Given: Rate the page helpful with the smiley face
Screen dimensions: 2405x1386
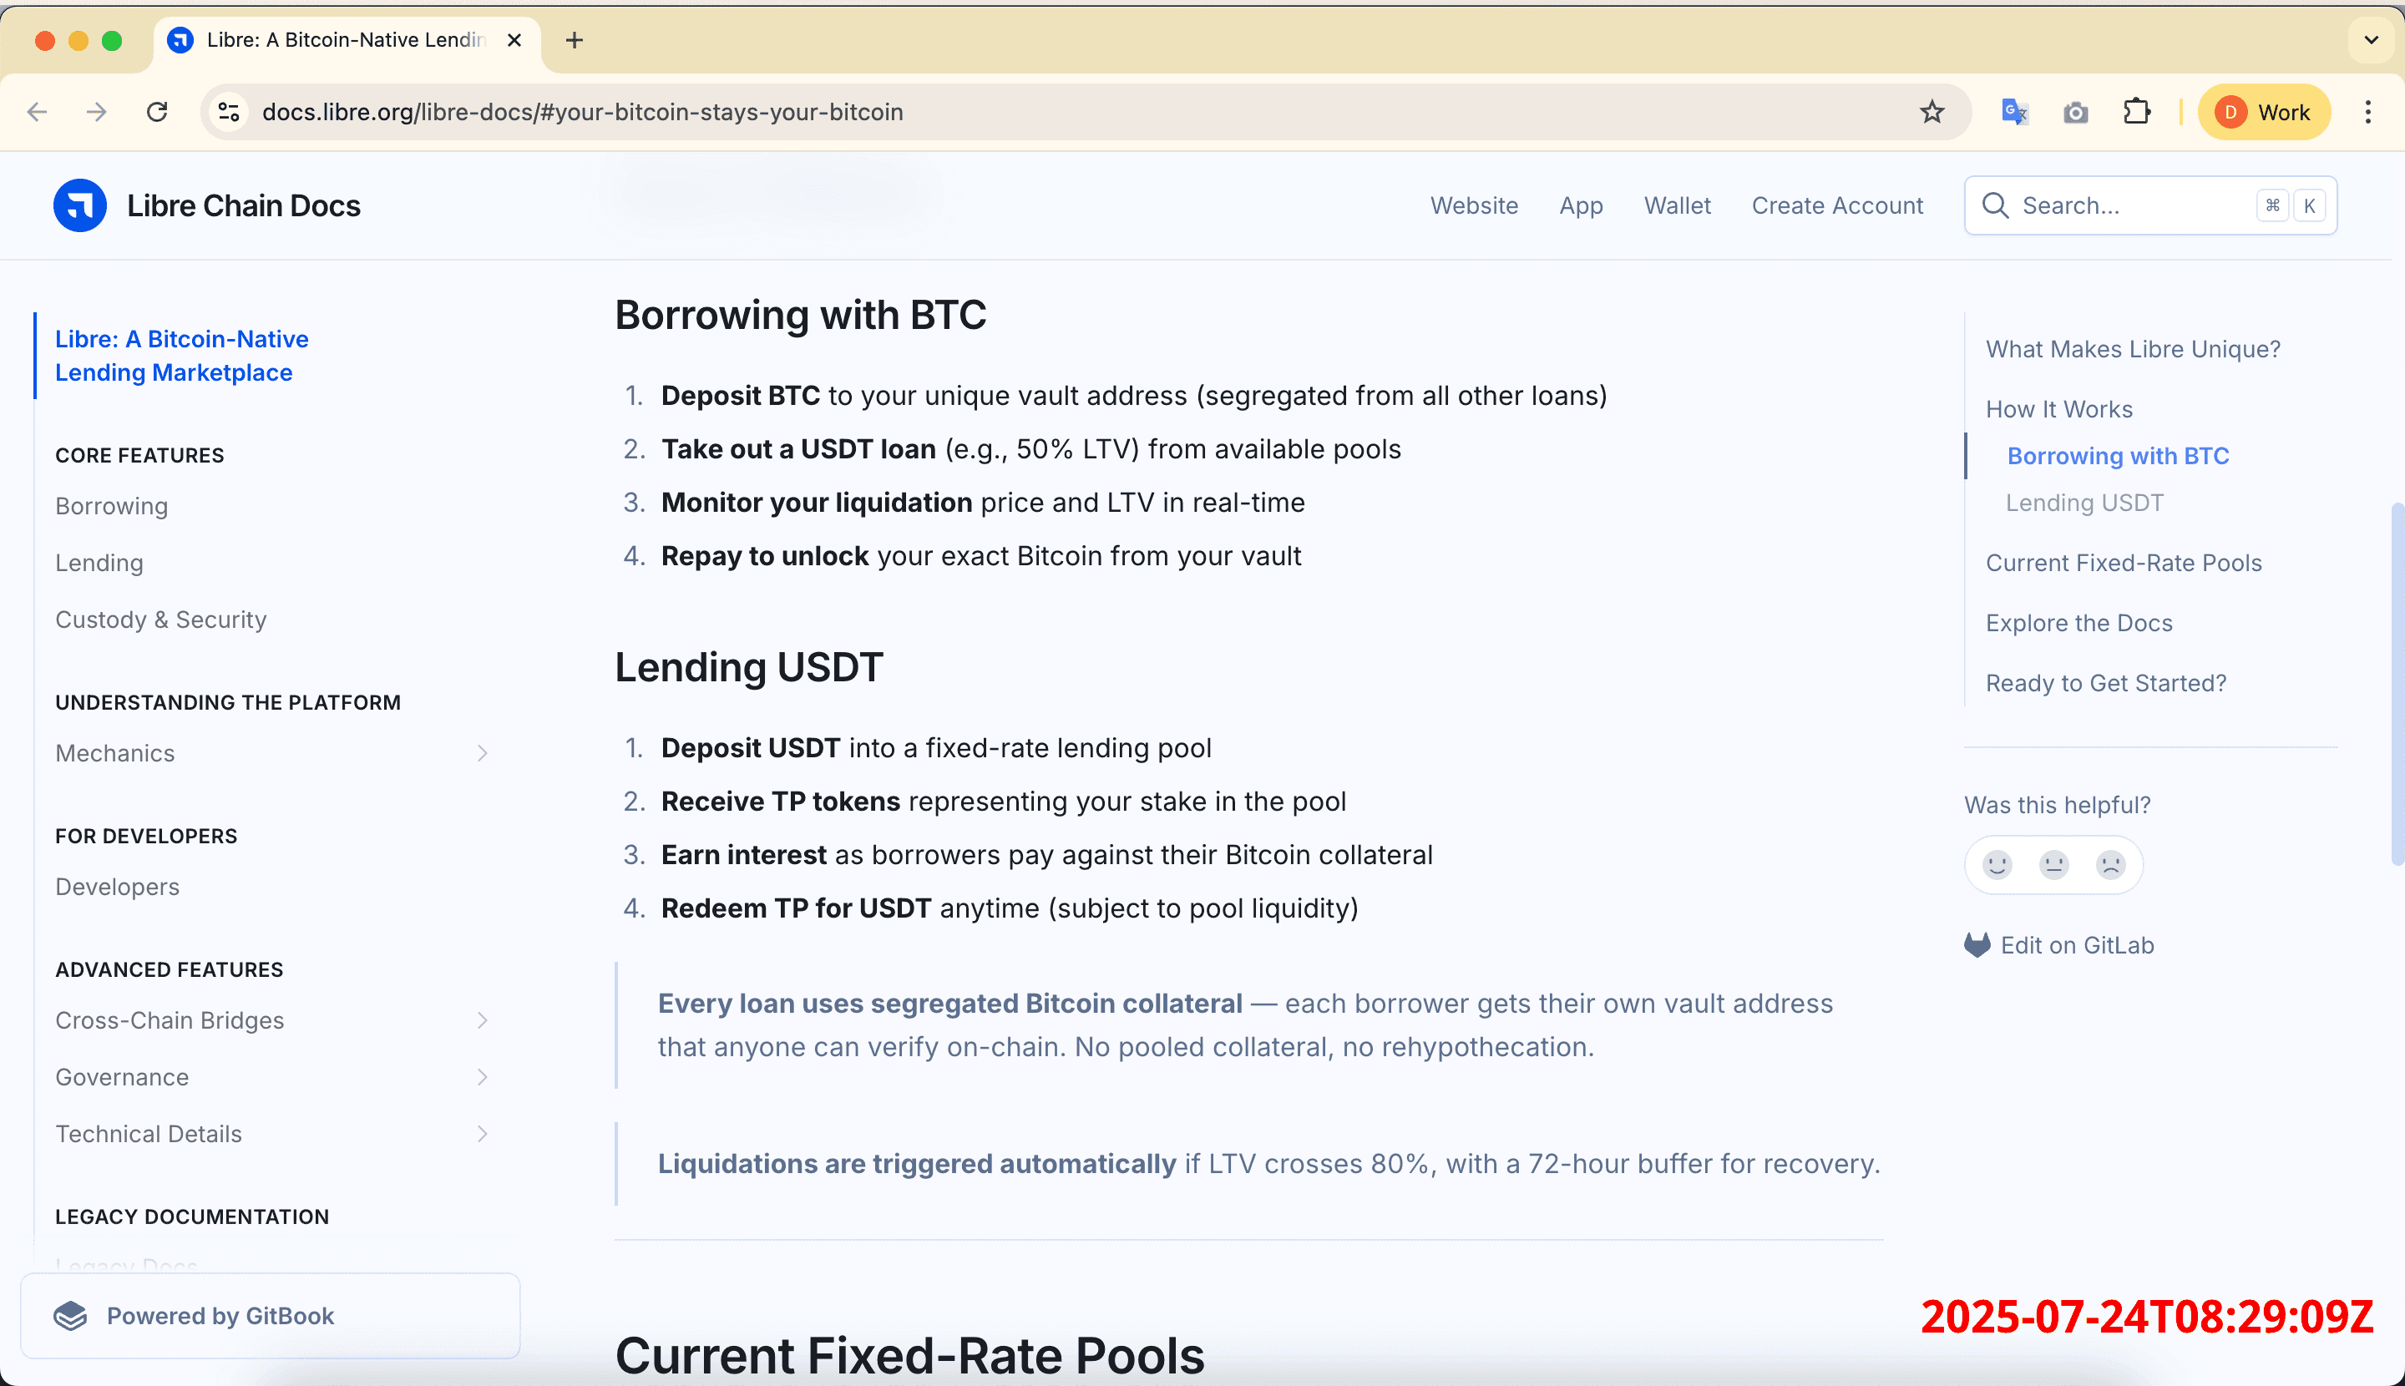Looking at the screenshot, I should pos(1997,864).
